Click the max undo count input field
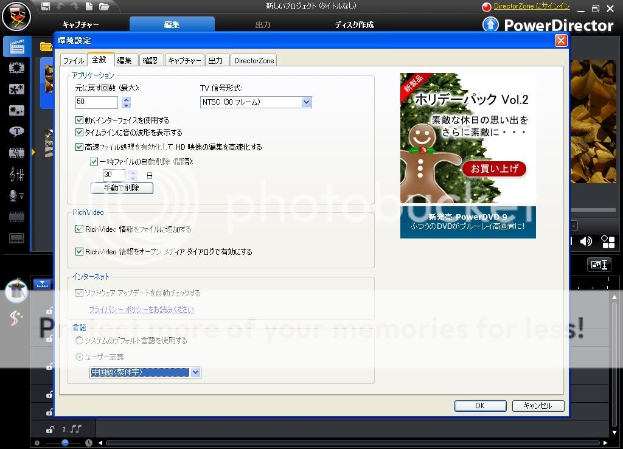The image size is (623, 449). (x=97, y=102)
